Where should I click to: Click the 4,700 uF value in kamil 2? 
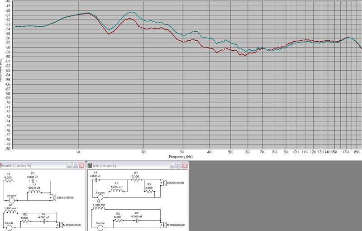click(x=43, y=217)
